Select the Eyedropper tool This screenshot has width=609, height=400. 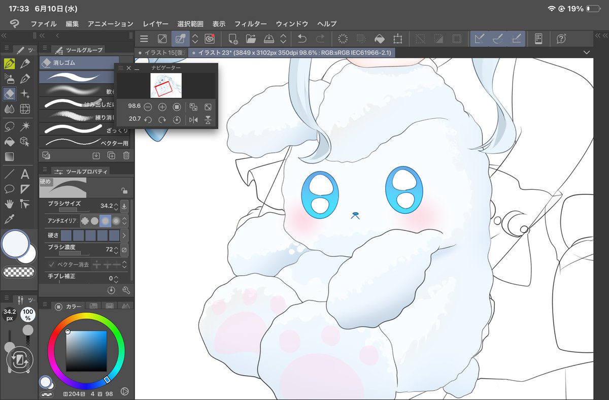tap(9, 219)
